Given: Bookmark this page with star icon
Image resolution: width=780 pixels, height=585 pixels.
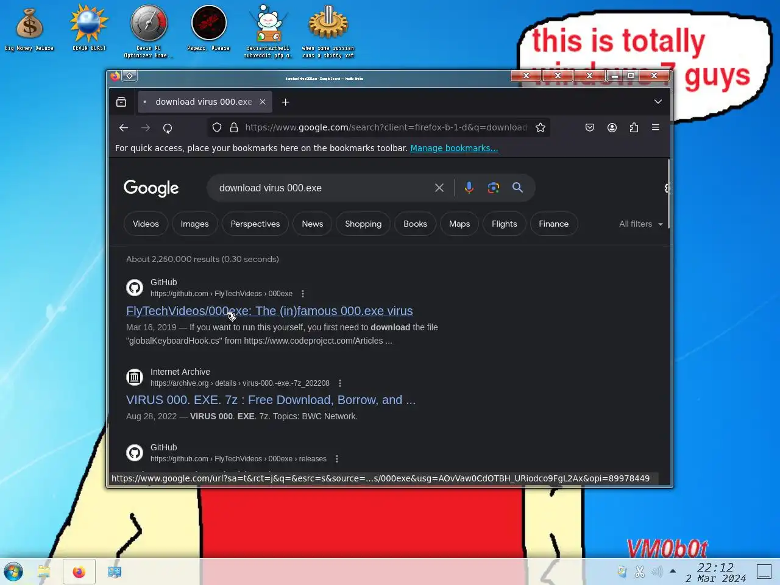Looking at the screenshot, I should tap(541, 127).
